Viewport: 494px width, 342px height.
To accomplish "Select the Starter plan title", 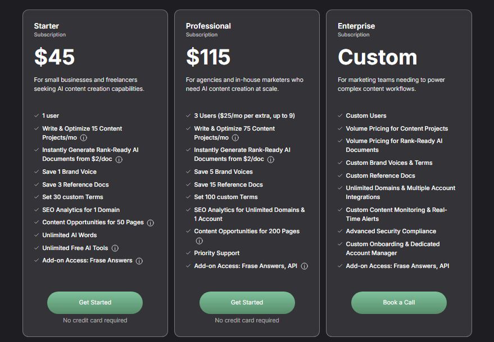I will pos(46,26).
